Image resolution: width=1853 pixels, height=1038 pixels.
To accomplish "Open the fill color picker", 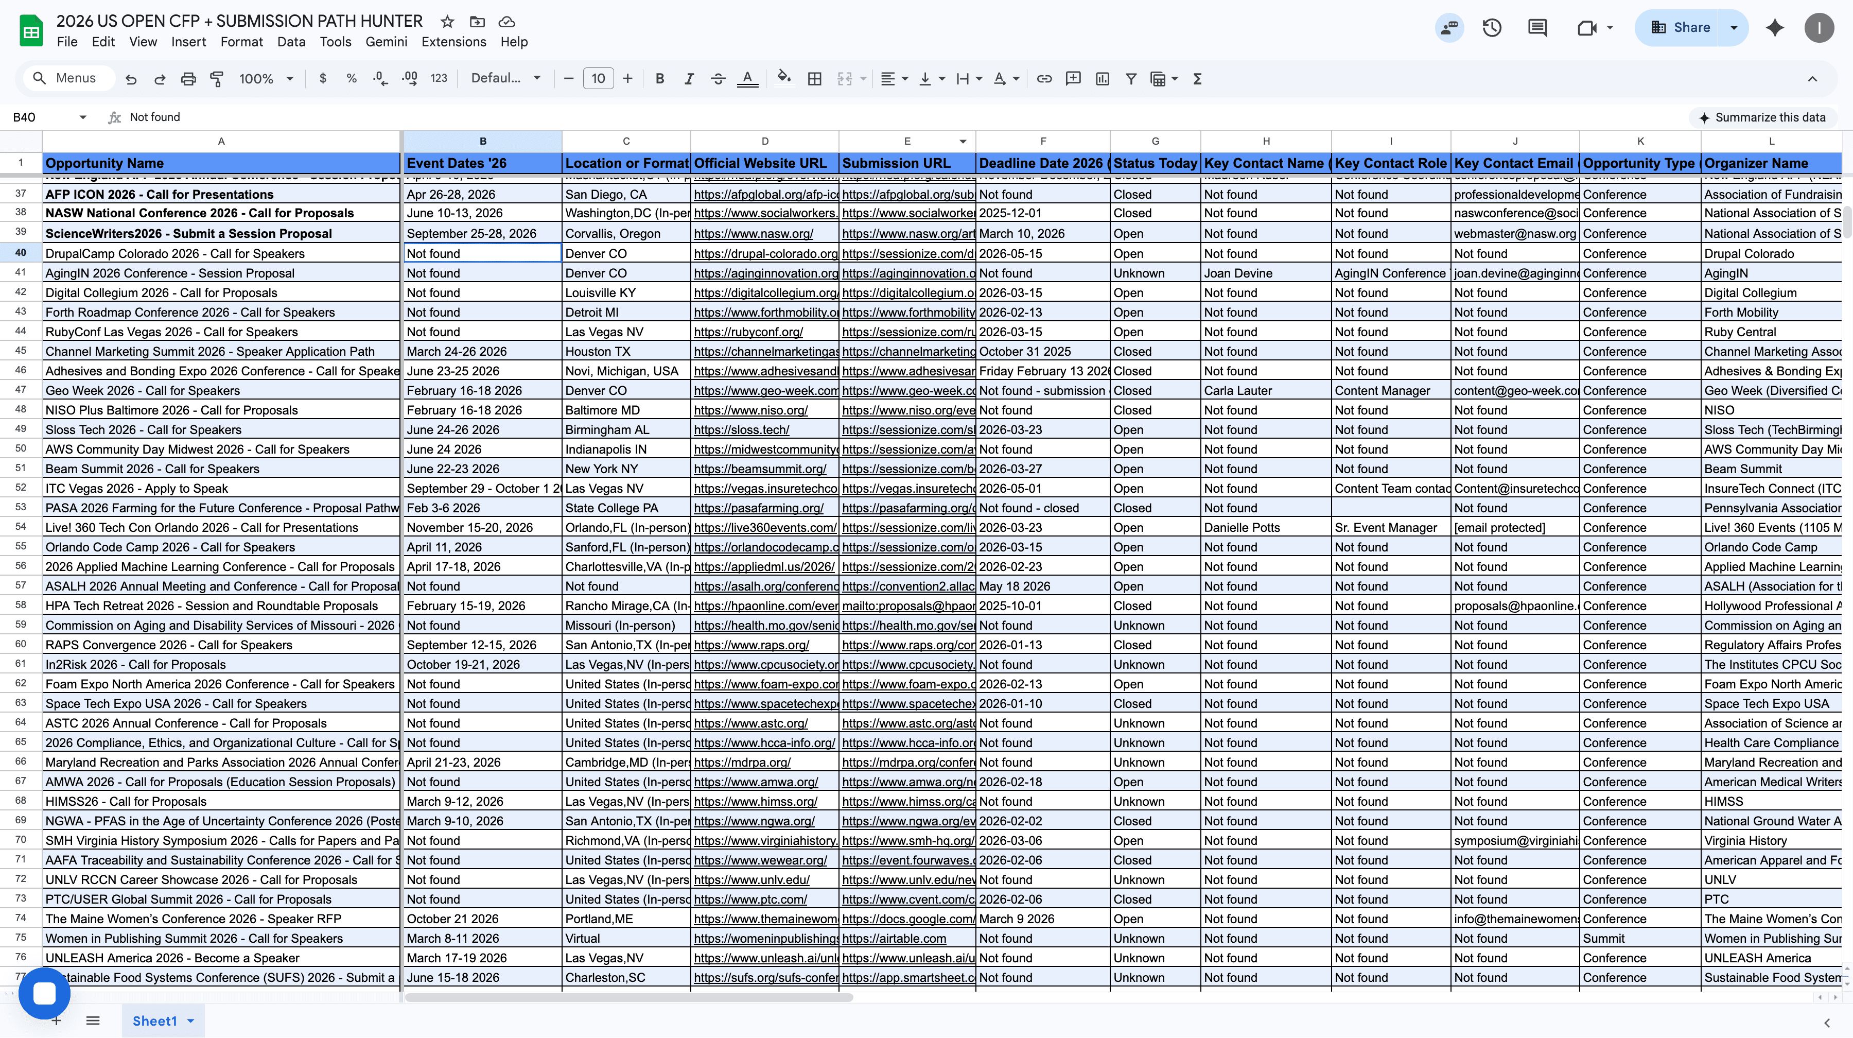I will point(784,78).
